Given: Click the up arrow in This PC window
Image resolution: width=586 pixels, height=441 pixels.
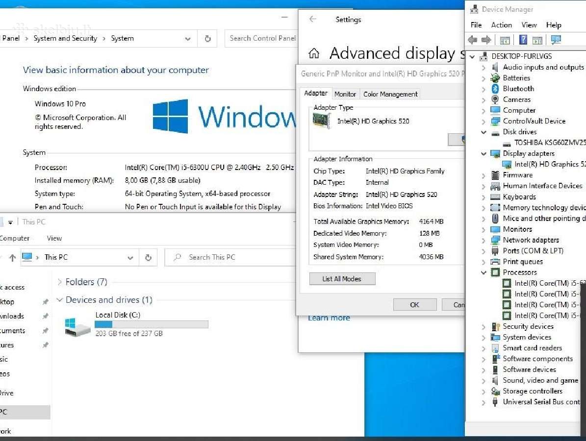Looking at the screenshot, I should click(12, 257).
